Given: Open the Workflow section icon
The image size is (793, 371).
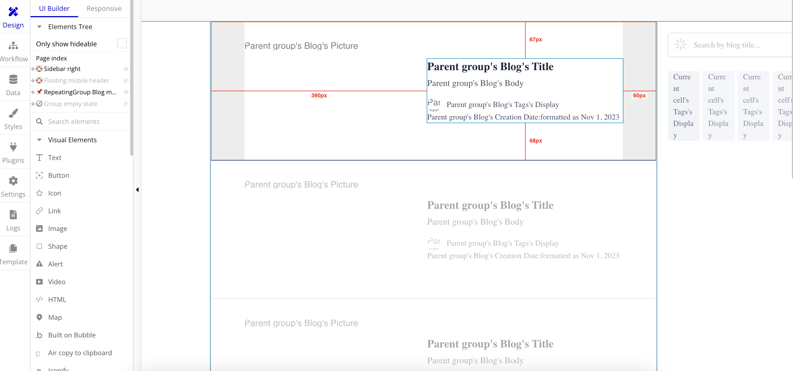Looking at the screenshot, I should point(13,45).
